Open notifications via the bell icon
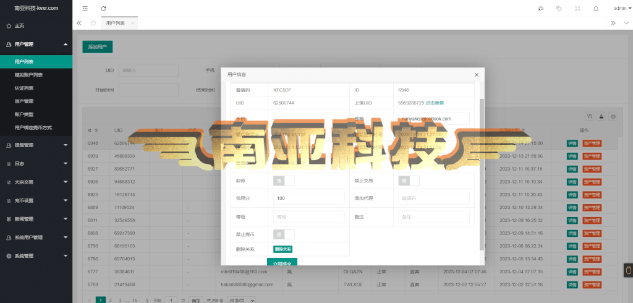Viewport: 633px width, 303px height. (596, 9)
